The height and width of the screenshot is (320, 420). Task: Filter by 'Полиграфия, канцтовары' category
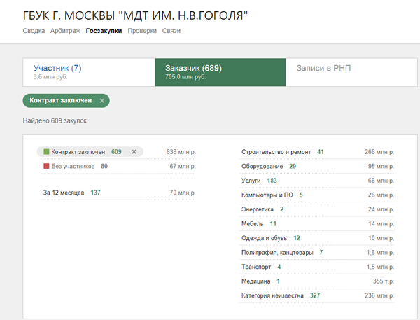pos(277,253)
